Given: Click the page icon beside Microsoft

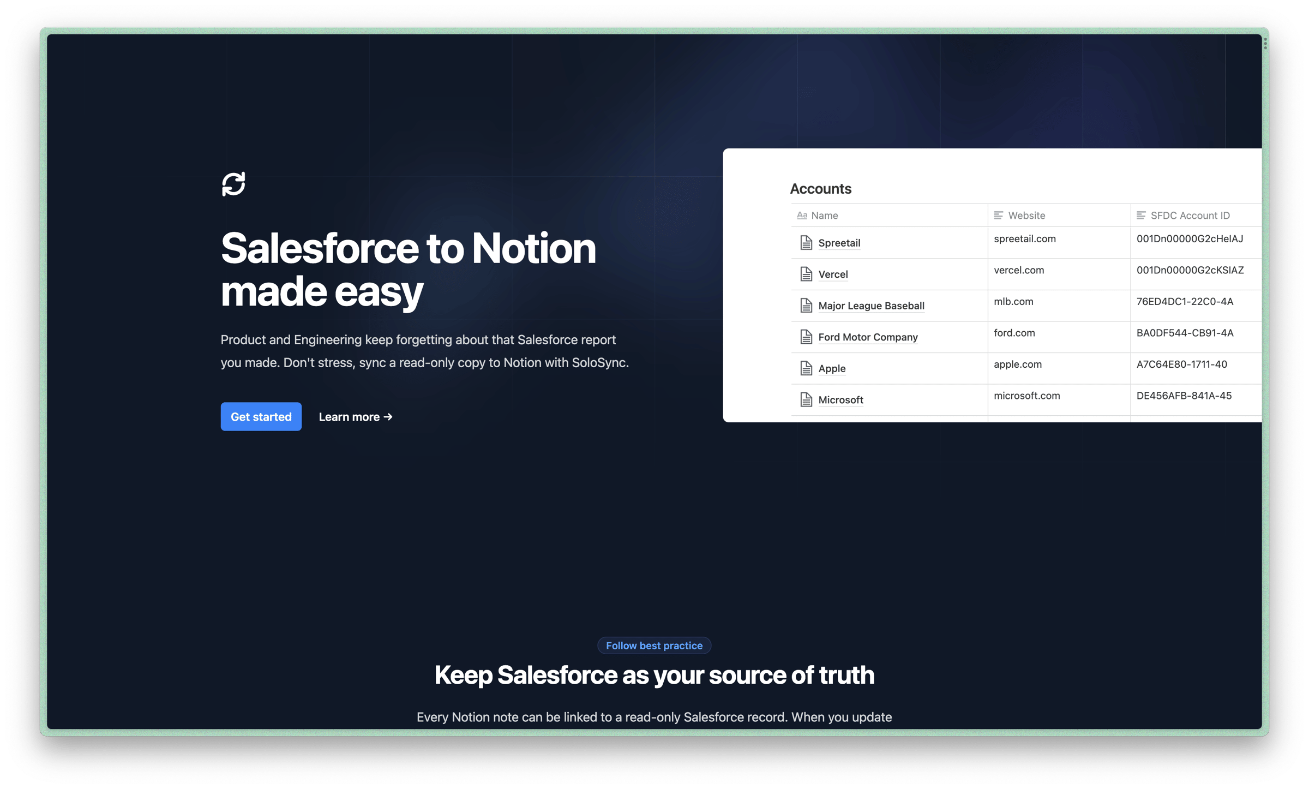Looking at the screenshot, I should click(806, 399).
